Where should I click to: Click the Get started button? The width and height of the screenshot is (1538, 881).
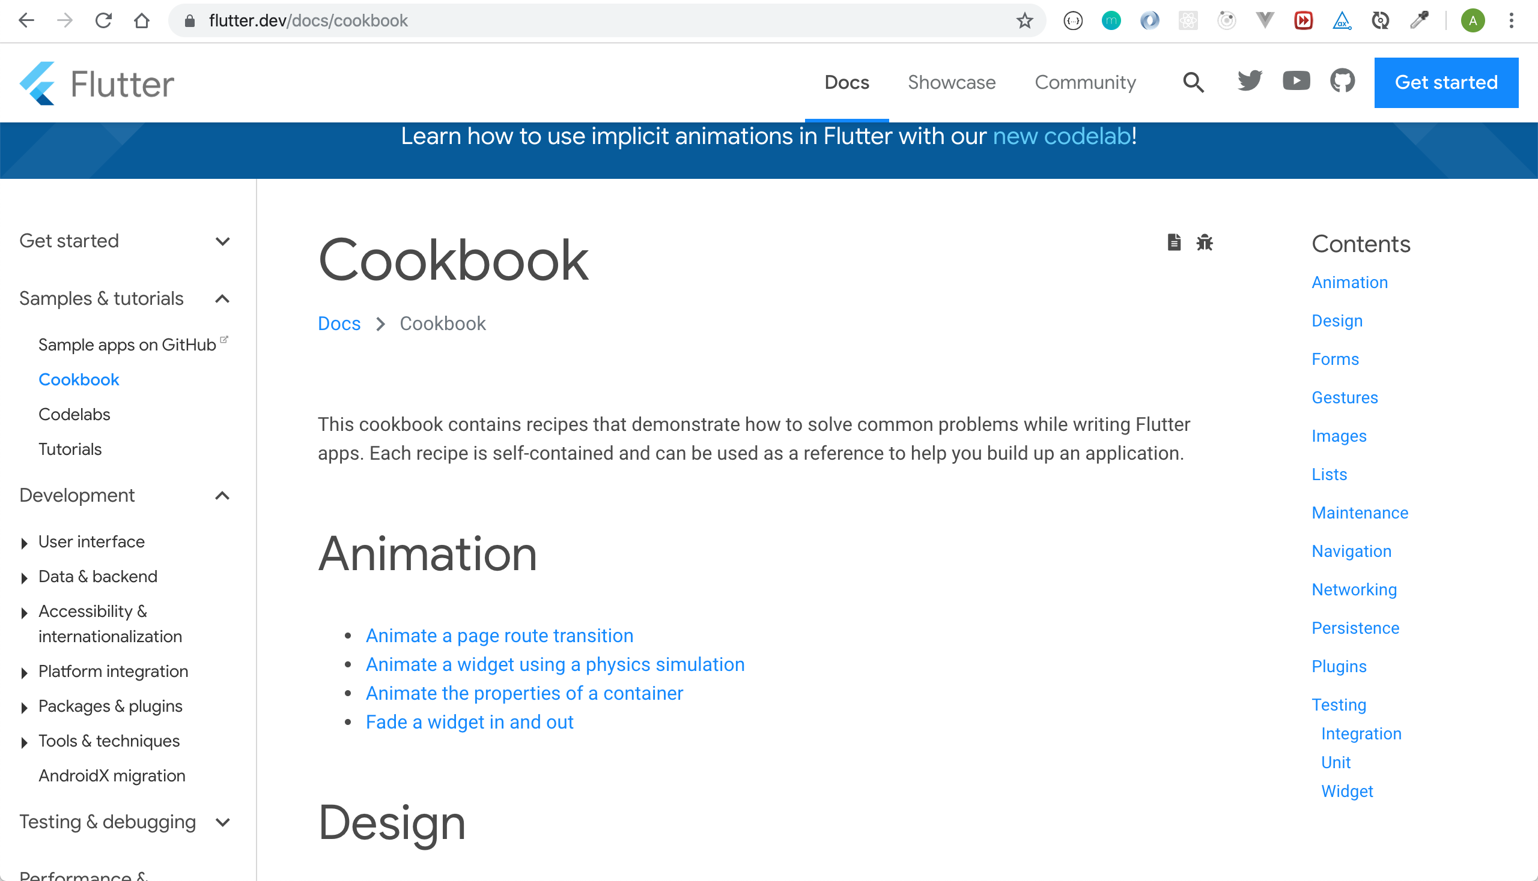[x=1447, y=82]
